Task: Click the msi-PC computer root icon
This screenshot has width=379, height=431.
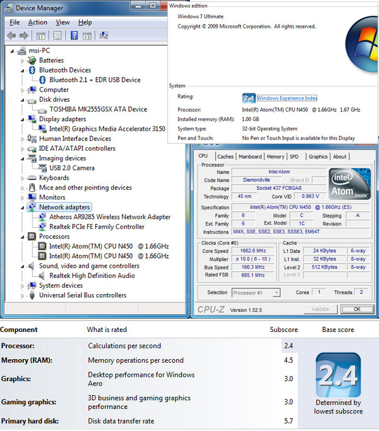Action: click(x=21, y=50)
